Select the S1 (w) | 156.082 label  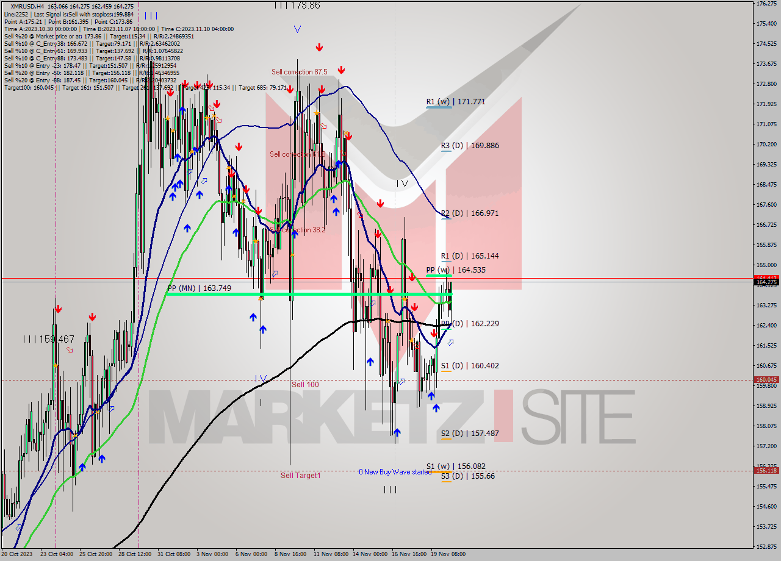click(456, 466)
